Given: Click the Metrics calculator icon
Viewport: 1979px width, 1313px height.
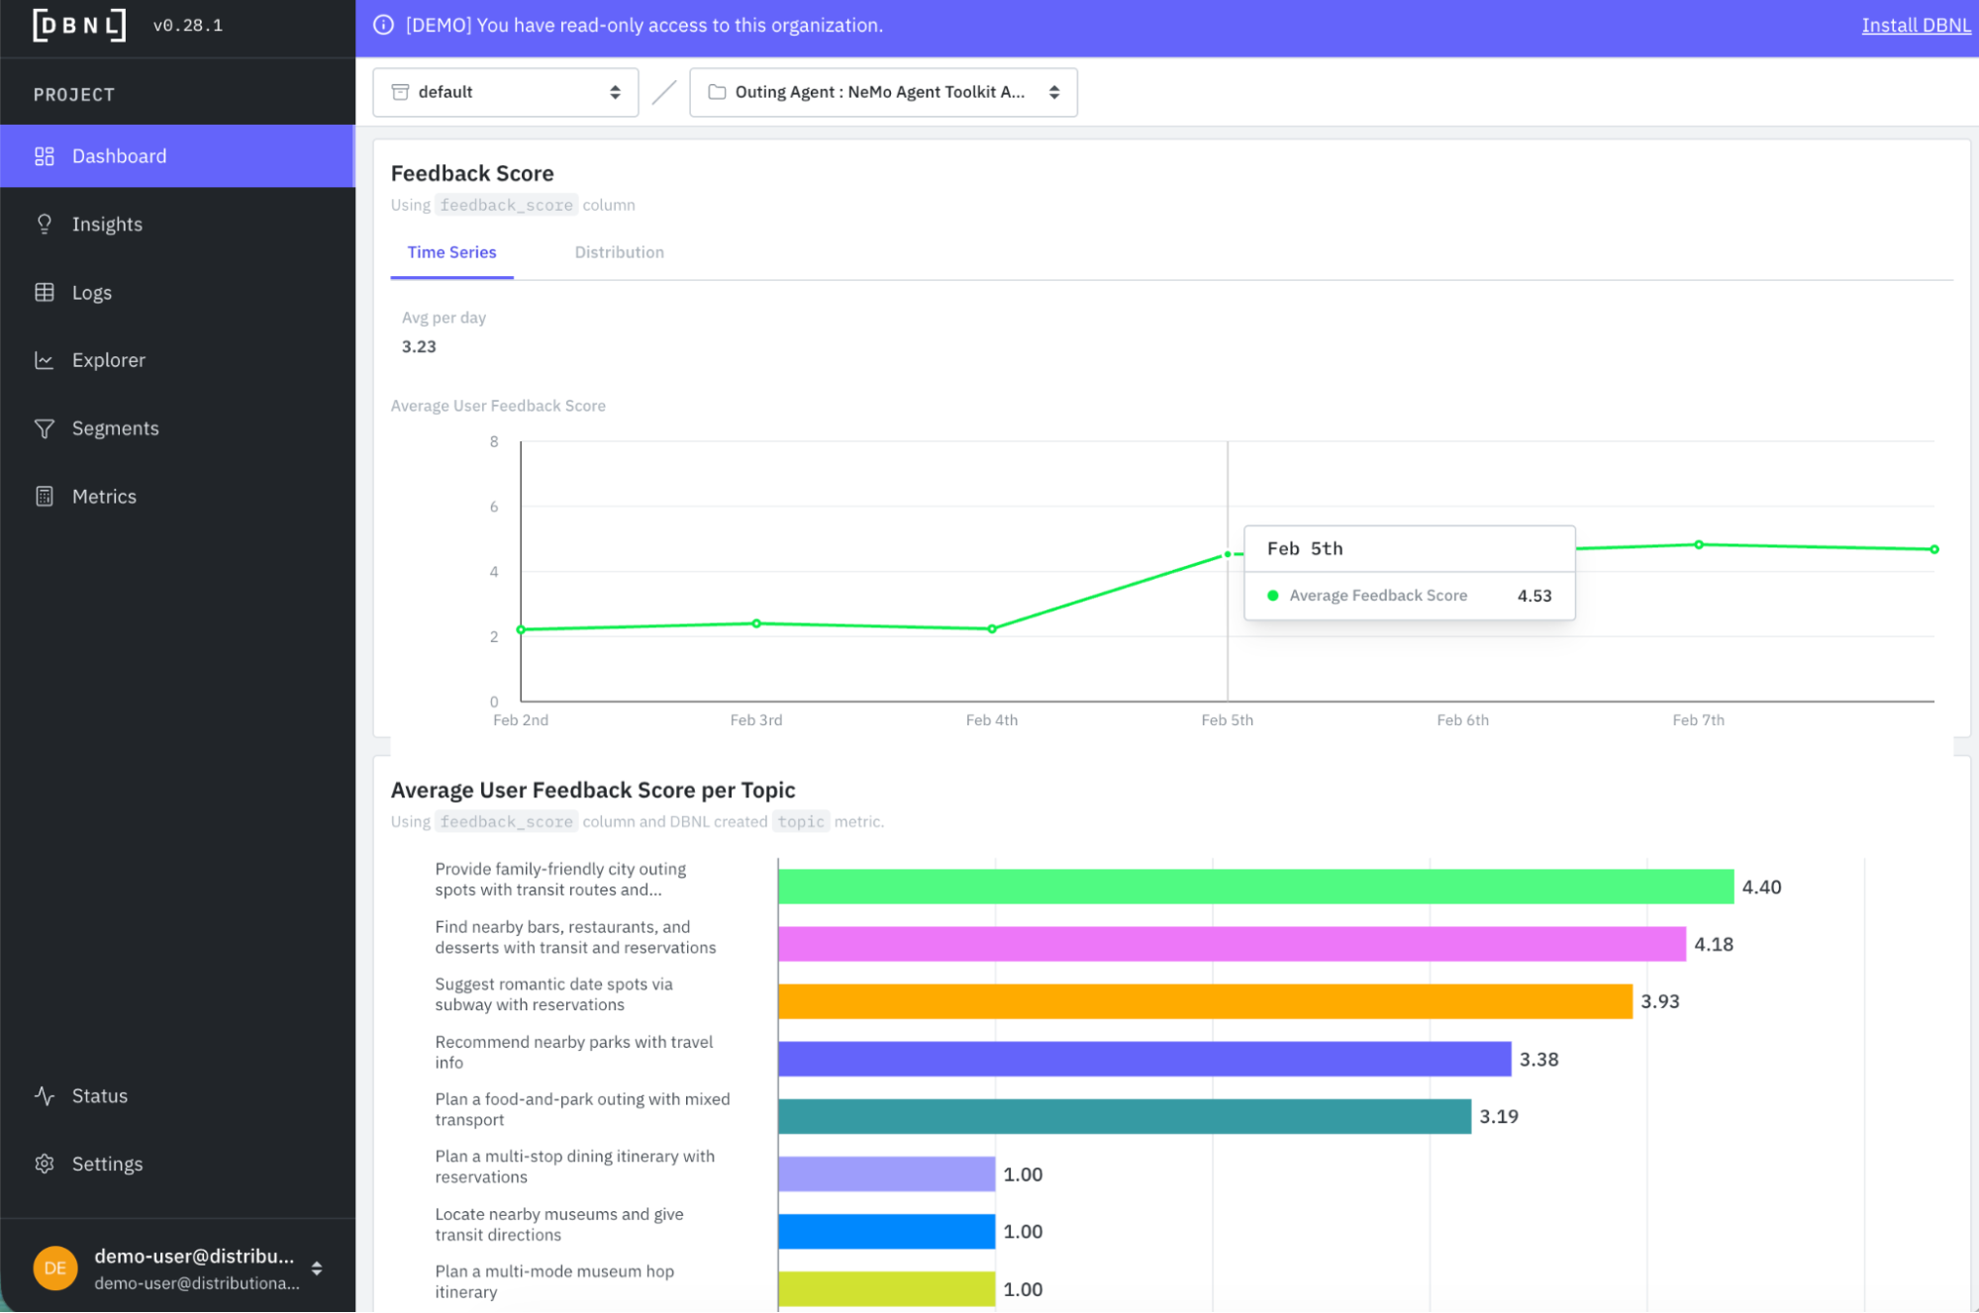Looking at the screenshot, I should click(44, 497).
